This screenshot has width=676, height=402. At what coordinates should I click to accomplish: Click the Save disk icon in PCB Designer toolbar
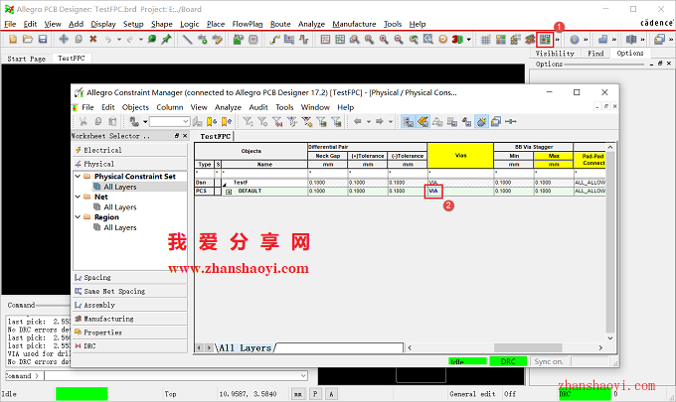click(x=42, y=39)
